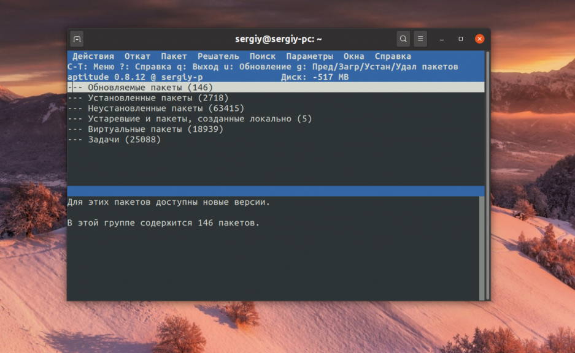Viewport: 575px width, 353px height.
Task: Select the Виртуальные пакеты (18939) row
Action: [155, 129]
